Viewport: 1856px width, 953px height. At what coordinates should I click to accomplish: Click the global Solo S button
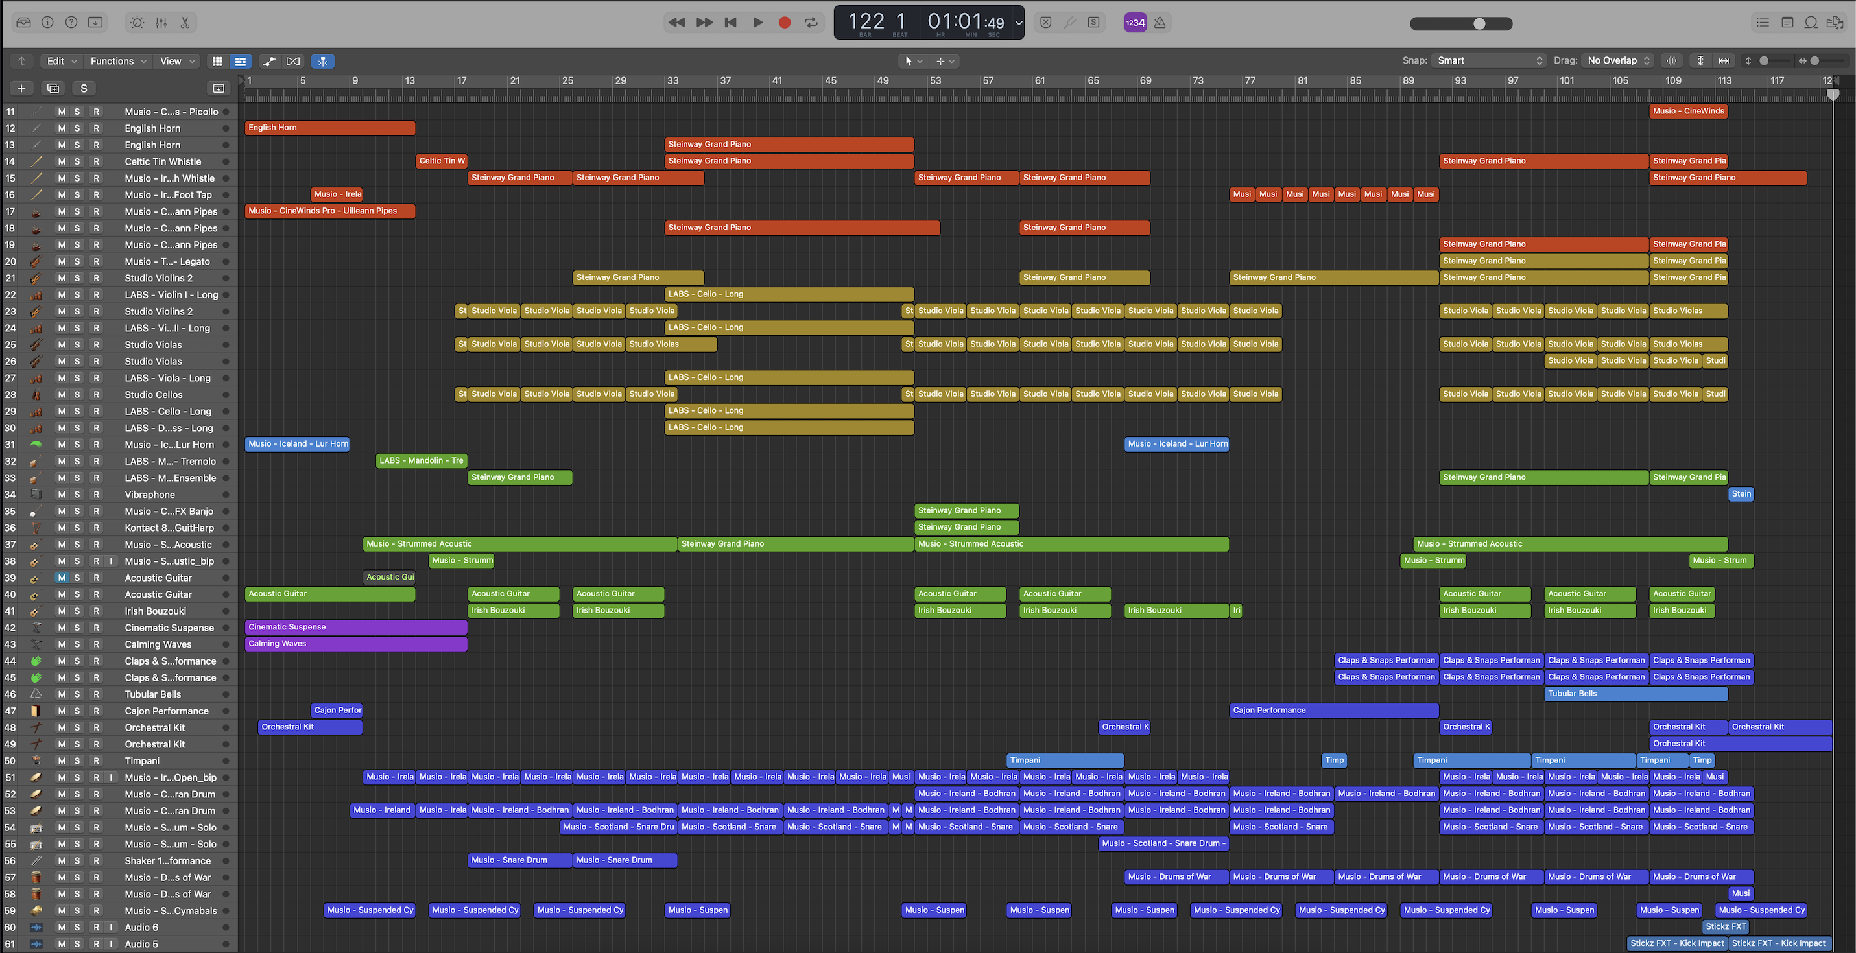[84, 88]
